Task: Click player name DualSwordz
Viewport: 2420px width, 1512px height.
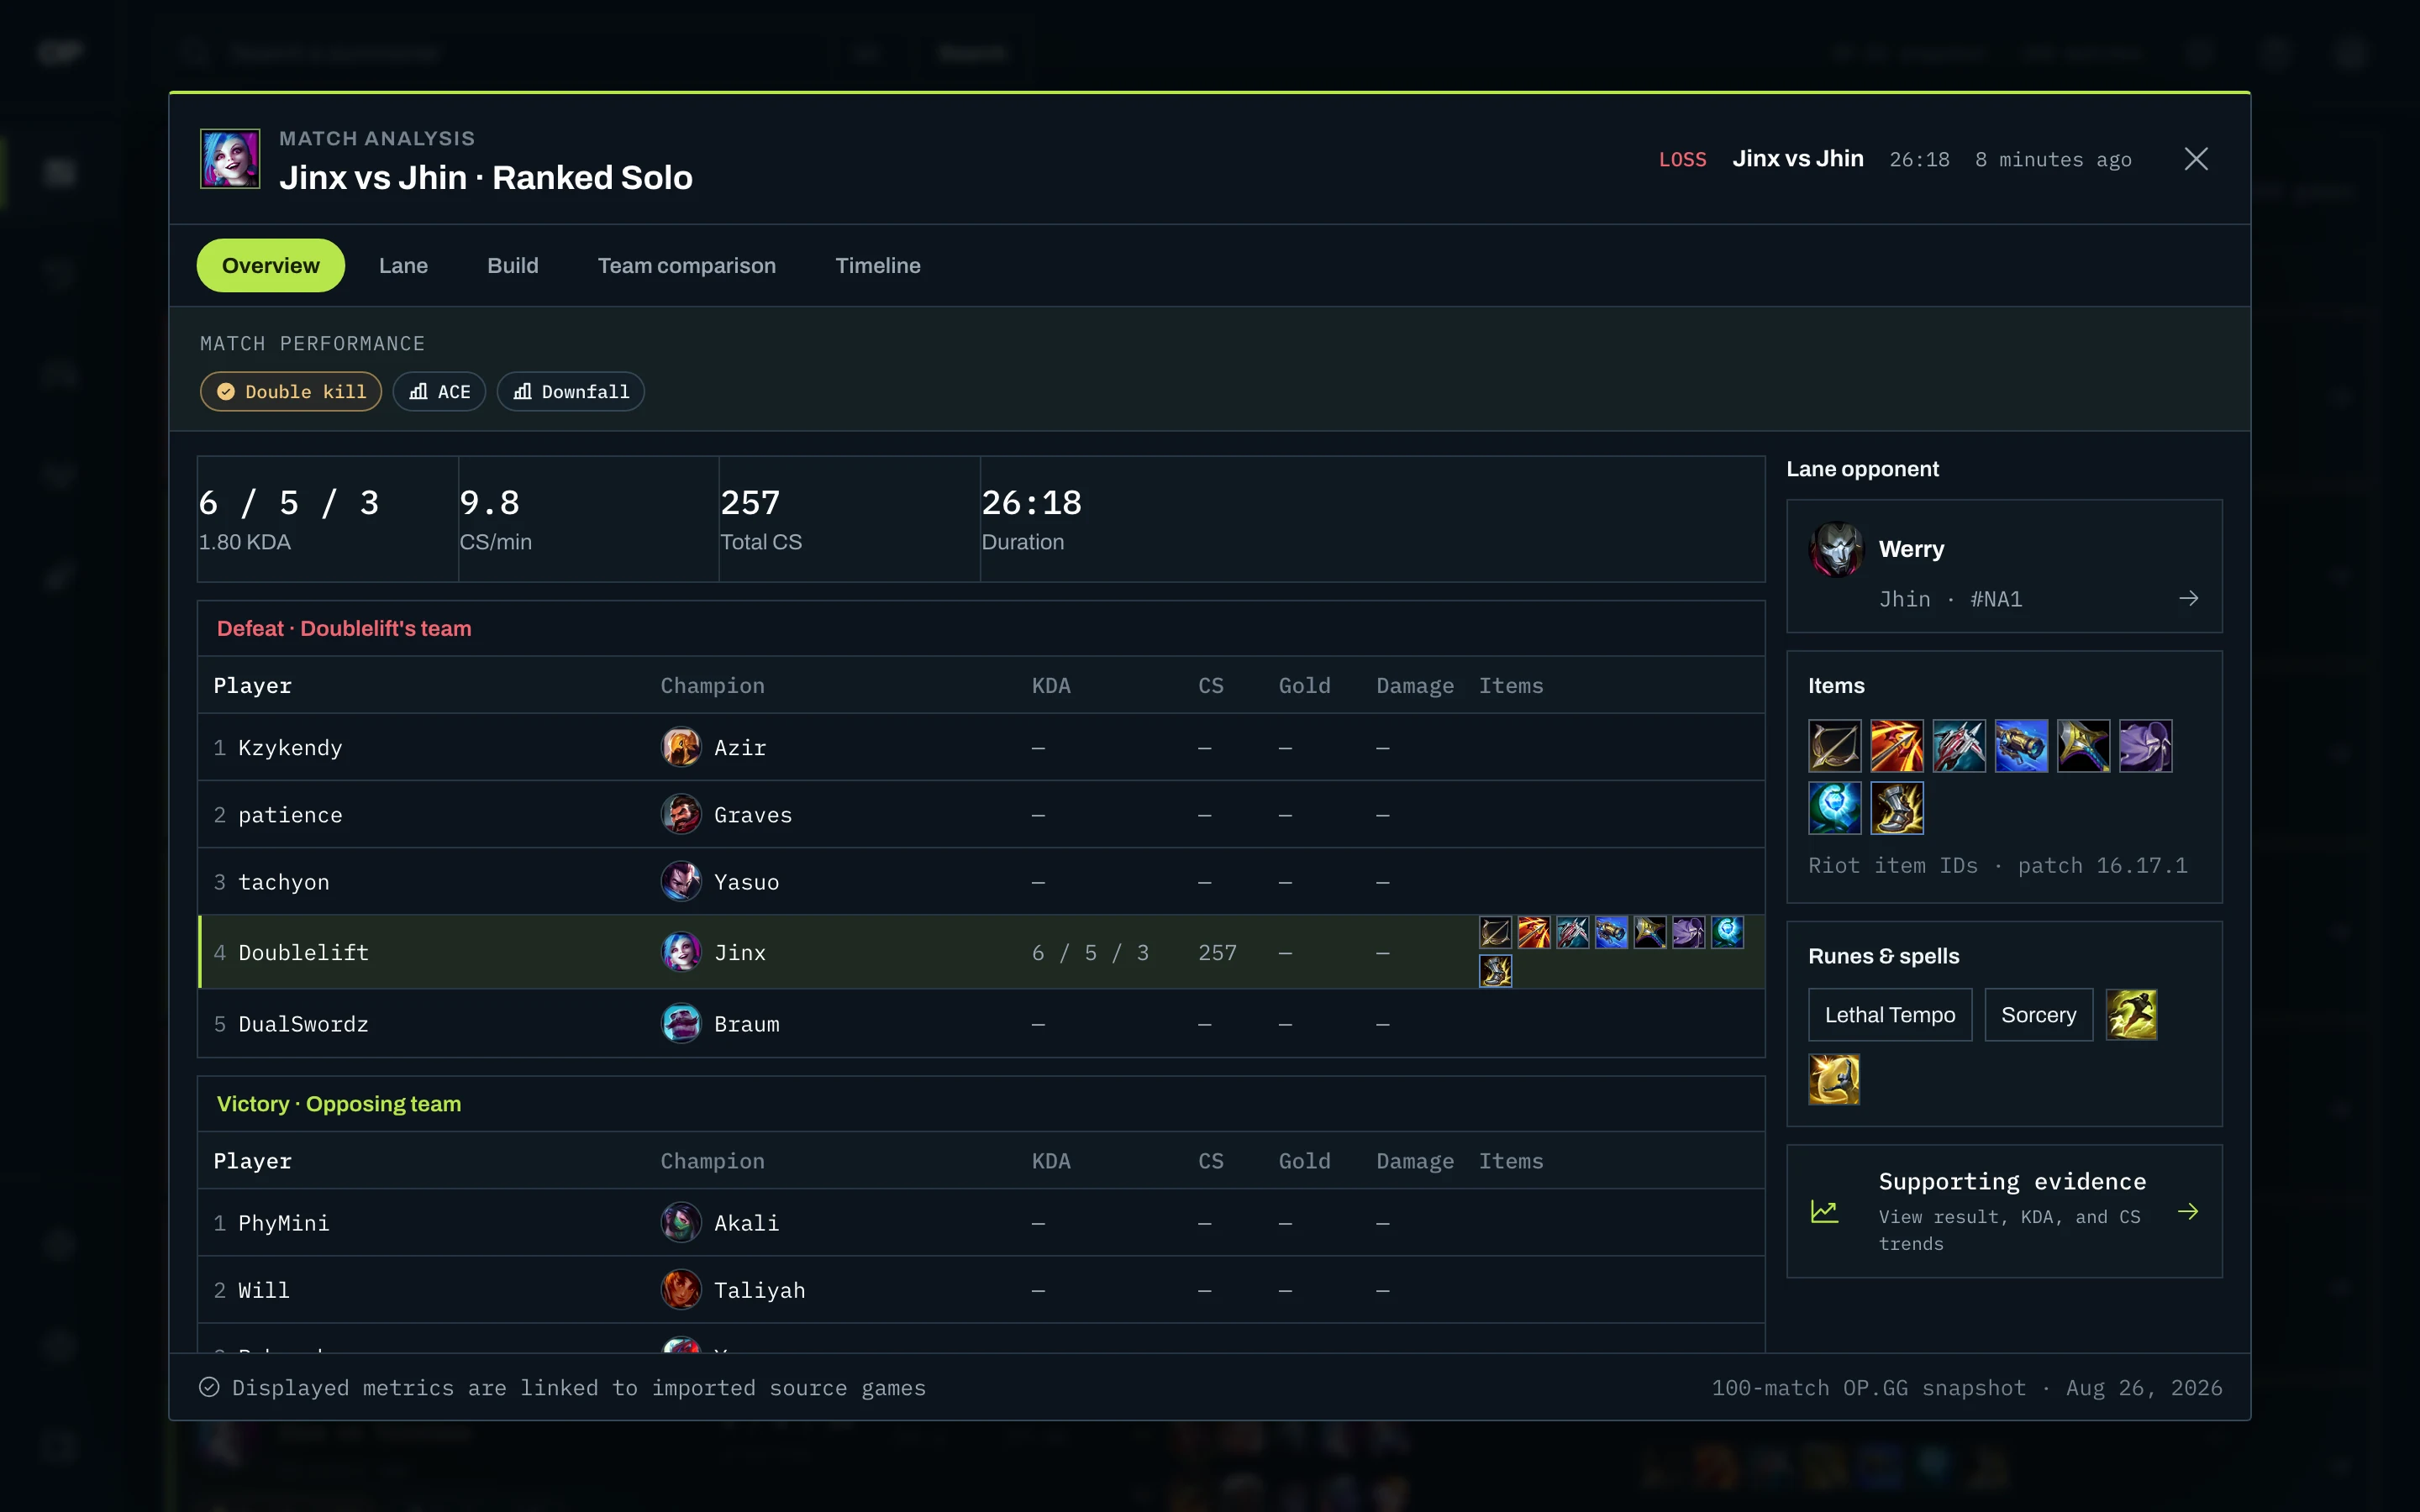Action: point(303,1023)
